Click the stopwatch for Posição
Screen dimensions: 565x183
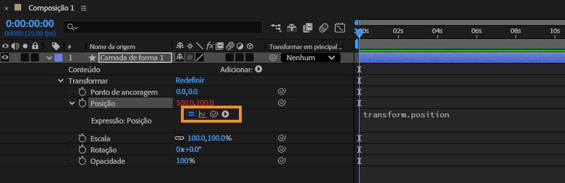tap(82, 103)
